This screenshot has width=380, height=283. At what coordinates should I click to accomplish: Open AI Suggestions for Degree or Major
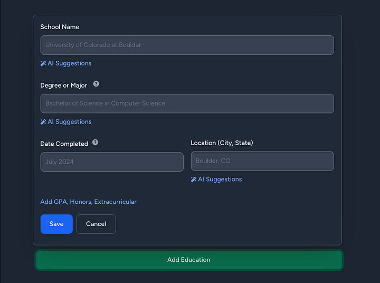tap(69, 122)
